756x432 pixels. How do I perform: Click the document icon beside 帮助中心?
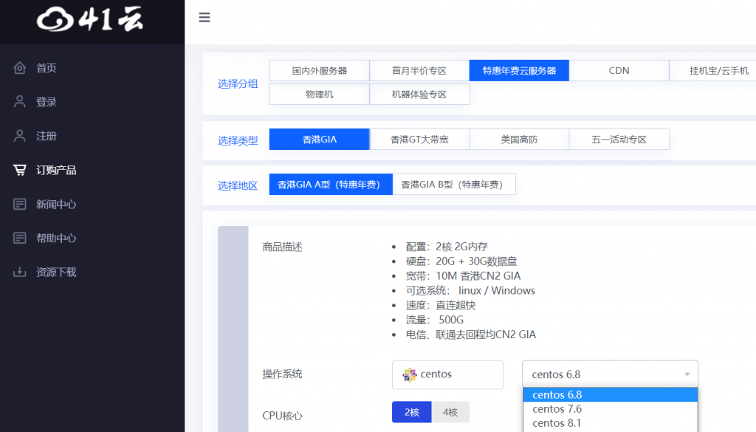tap(20, 238)
